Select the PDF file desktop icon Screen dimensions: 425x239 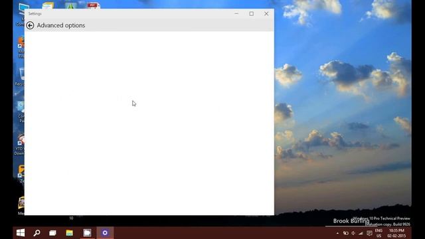(x=93, y=5)
